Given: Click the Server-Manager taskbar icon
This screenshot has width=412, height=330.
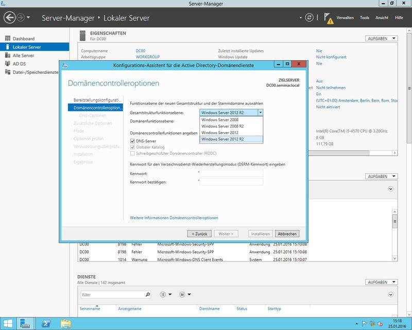Looking at the screenshot, I should point(25,323).
